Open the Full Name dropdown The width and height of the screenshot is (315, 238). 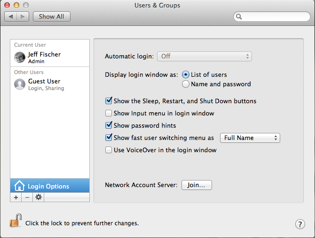point(250,138)
